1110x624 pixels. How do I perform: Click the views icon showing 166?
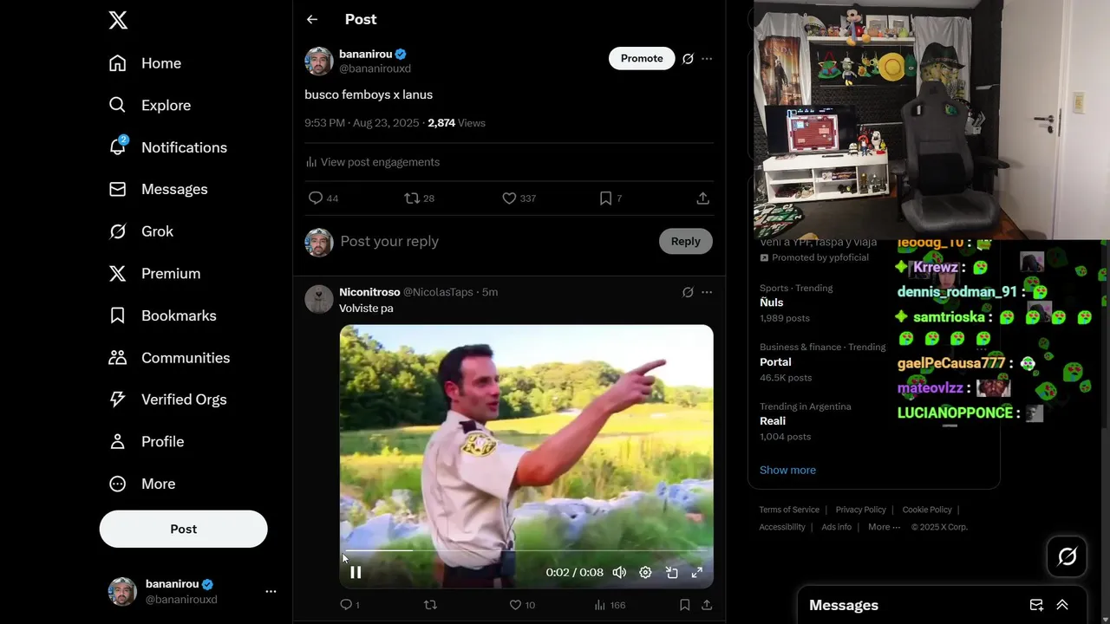[x=599, y=605]
